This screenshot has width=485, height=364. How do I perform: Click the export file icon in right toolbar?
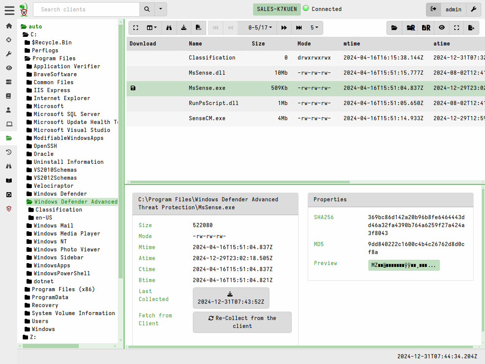point(471,28)
